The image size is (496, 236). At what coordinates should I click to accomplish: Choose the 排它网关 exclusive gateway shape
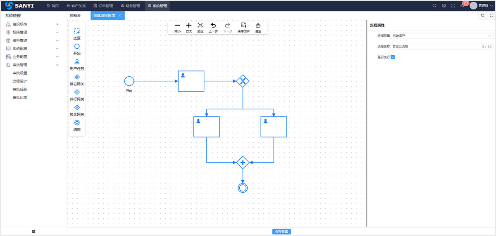tap(77, 79)
